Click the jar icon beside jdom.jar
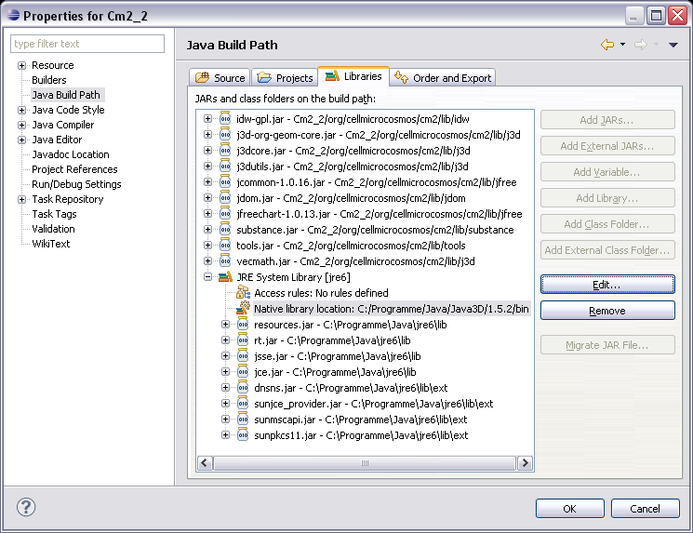Screen dimensions: 693x533 click(x=225, y=197)
